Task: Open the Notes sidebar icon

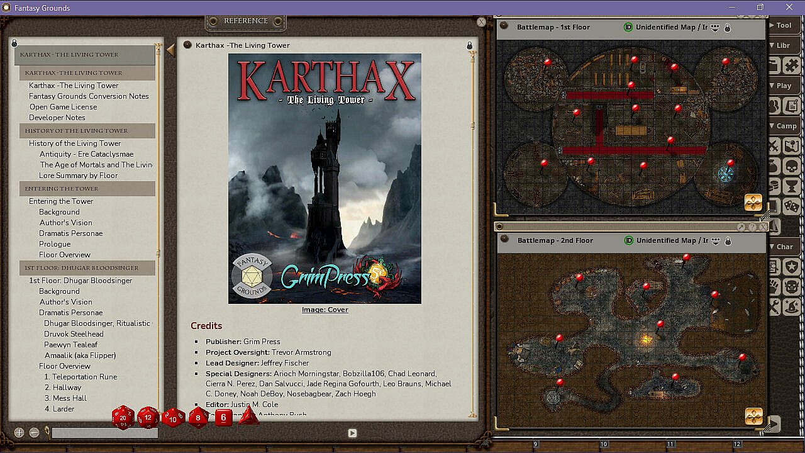Action: 791,106
